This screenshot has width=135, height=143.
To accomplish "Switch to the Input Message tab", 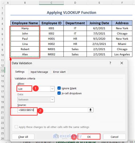I will [39, 72].
